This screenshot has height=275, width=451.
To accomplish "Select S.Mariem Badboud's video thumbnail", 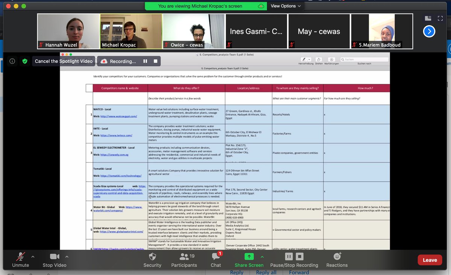I will (x=381, y=31).
